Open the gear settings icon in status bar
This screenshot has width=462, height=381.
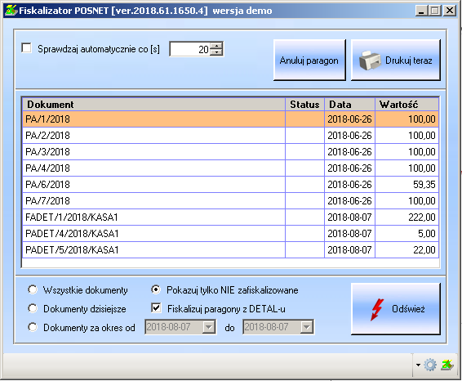(430, 365)
